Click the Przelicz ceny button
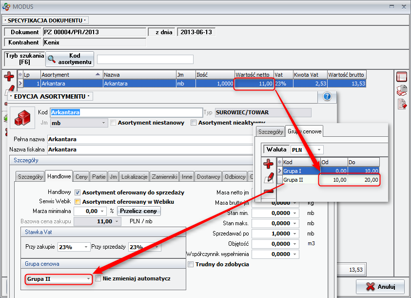 click(x=138, y=211)
